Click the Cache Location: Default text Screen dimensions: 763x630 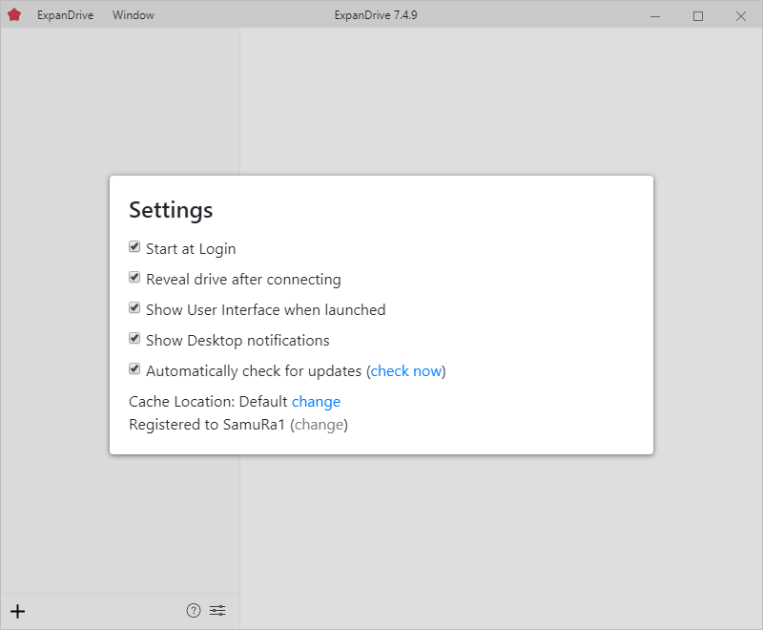point(208,402)
